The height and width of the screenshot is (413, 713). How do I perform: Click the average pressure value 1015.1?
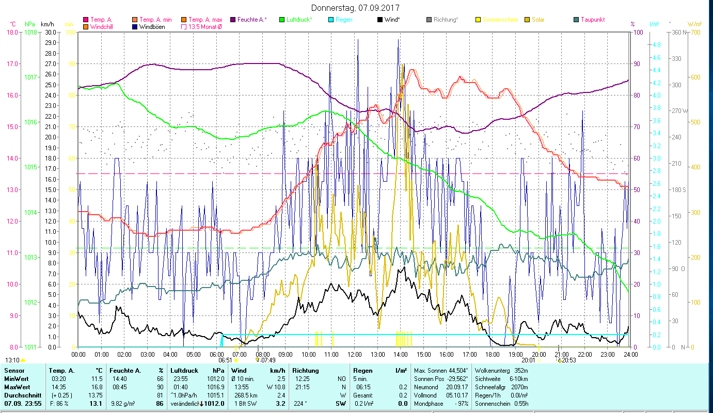(x=215, y=395)
